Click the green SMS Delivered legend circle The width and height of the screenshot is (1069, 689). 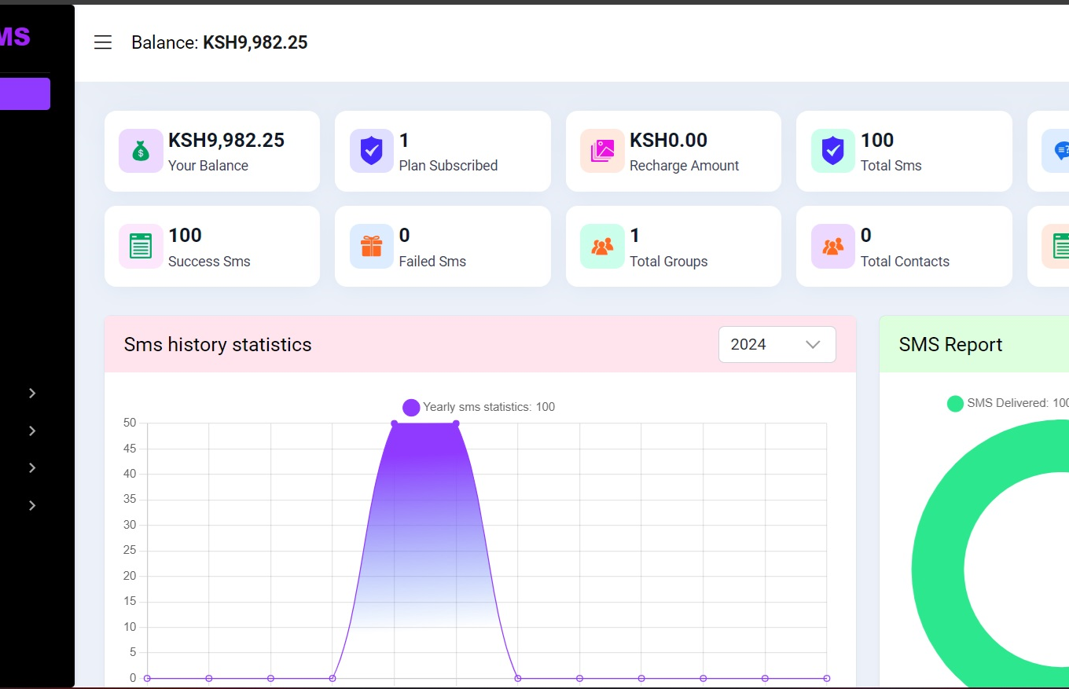click(x=955, y=404)
